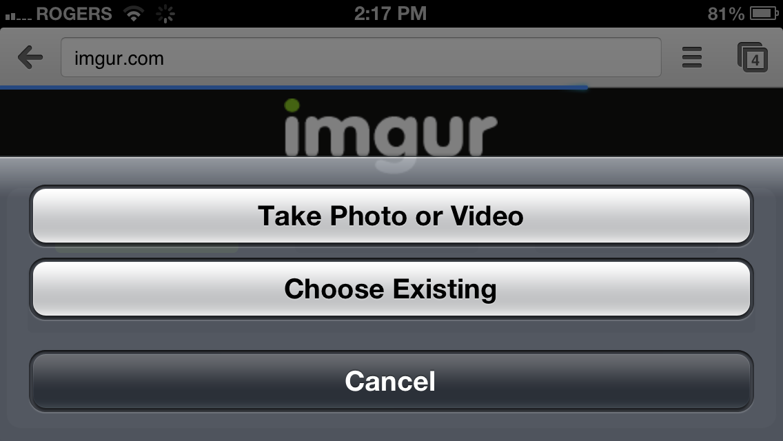This screenshot has height=441, width=783.
Task: Tap the Wi-Fi icon in the status bar
Action: coord(133,14)
